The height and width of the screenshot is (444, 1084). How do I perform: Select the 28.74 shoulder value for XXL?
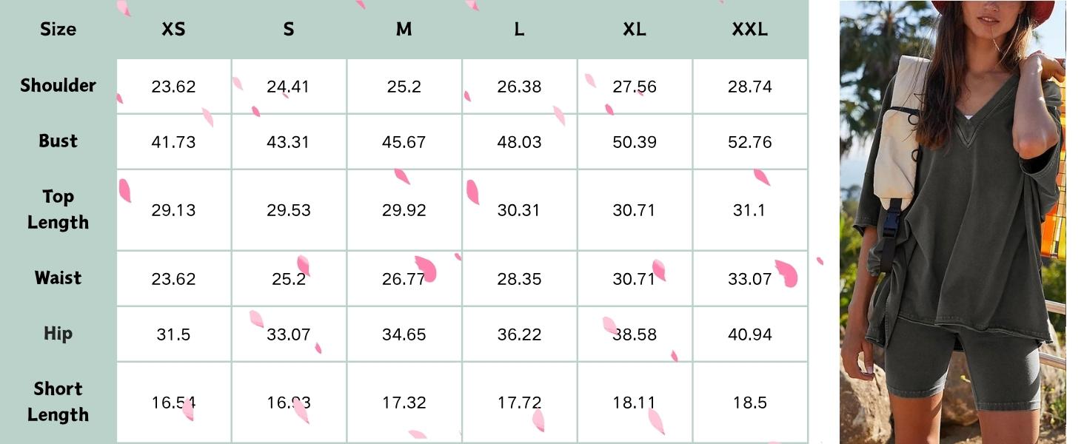tap(750, 87)
